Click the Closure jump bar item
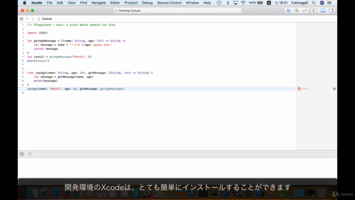The image size is (355, 200). click(x=45, y=19)
